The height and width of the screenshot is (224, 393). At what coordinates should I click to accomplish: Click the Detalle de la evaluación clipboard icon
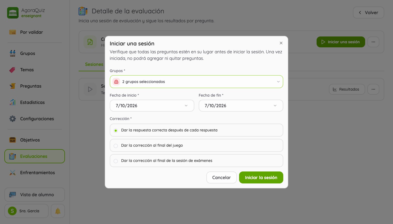click(x=83, y=11)
